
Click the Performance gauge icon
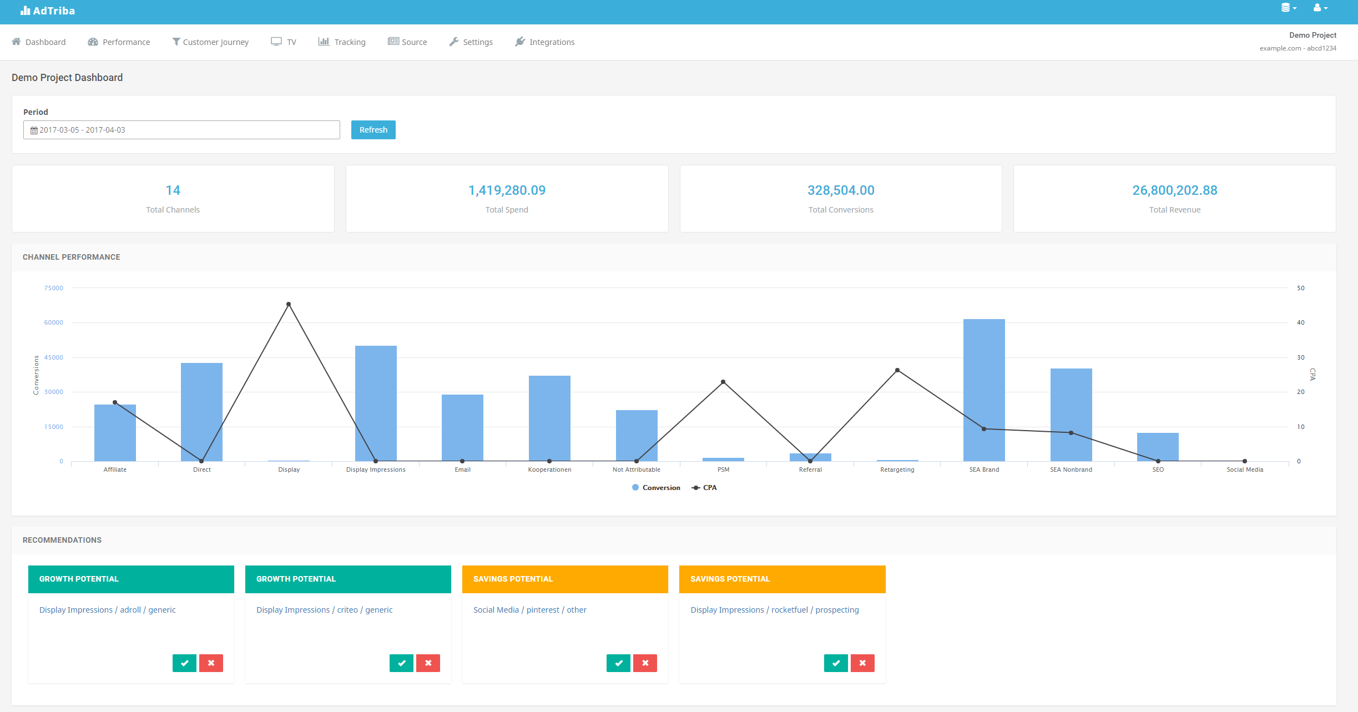[x=93, y=42]
